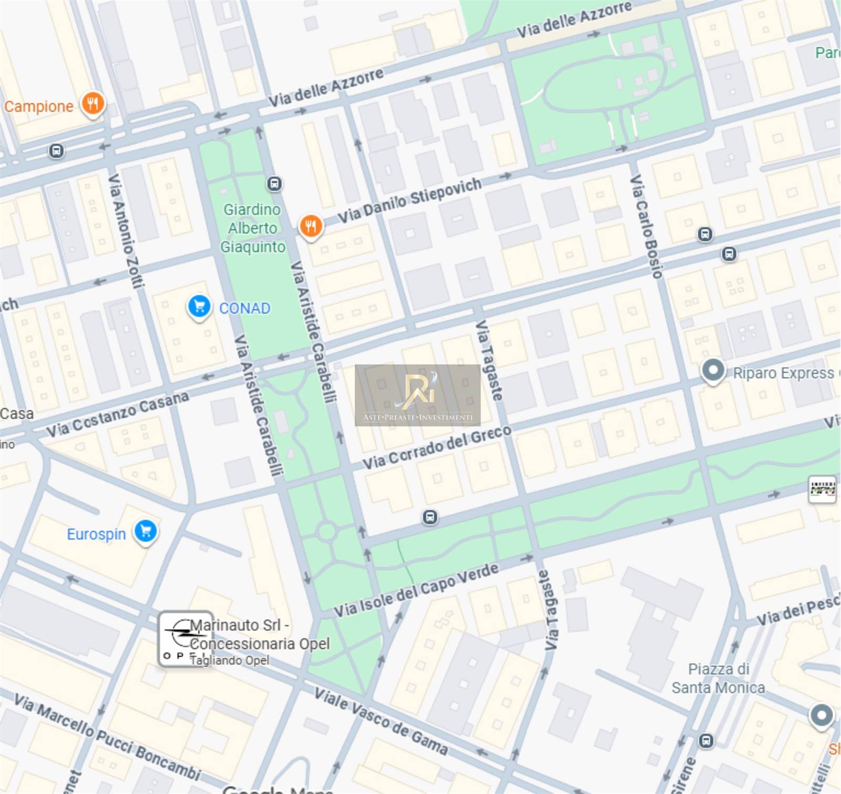
Task: Click the Riparo Express text label
Action: (783, 373)
